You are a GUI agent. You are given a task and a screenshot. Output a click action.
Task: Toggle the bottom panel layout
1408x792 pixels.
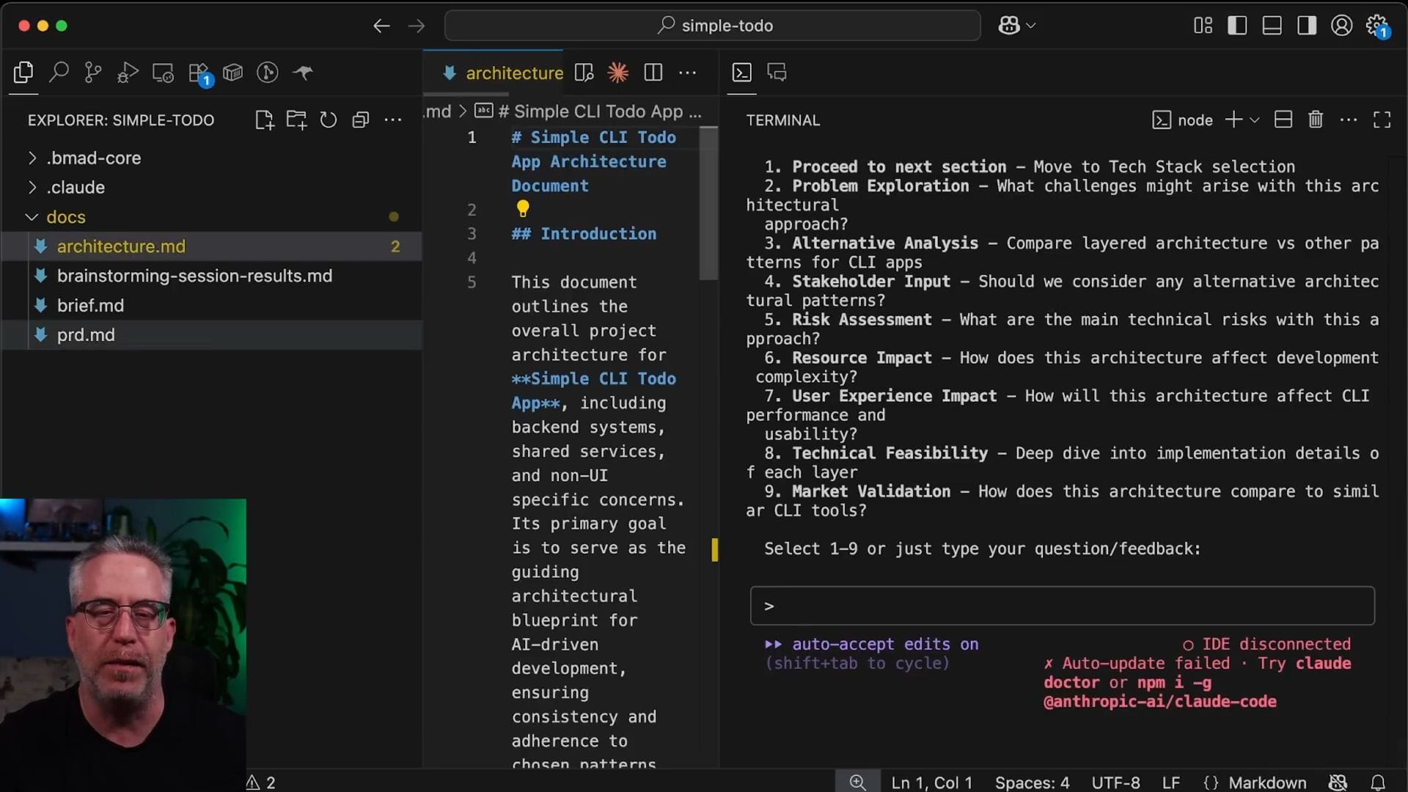point(1272,26)
